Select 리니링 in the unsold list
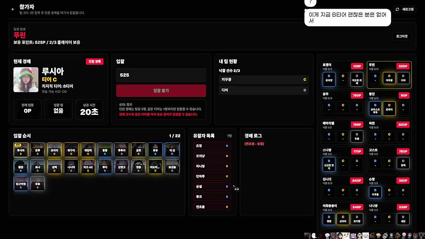425x239 pixels. 212,166
